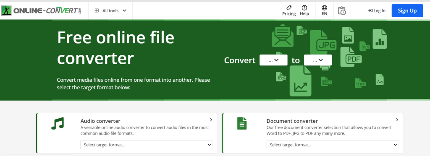Image resolution: width=430 pixels, height=156 pixels.
Task: Click the question mark Help icon
Action: point(304,8)
